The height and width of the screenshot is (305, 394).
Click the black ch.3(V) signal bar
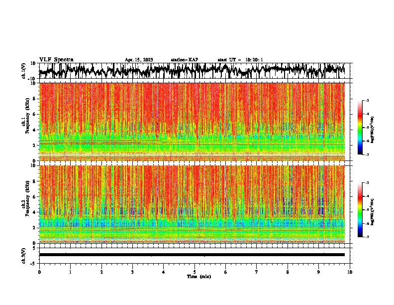(x=192, y=255)
